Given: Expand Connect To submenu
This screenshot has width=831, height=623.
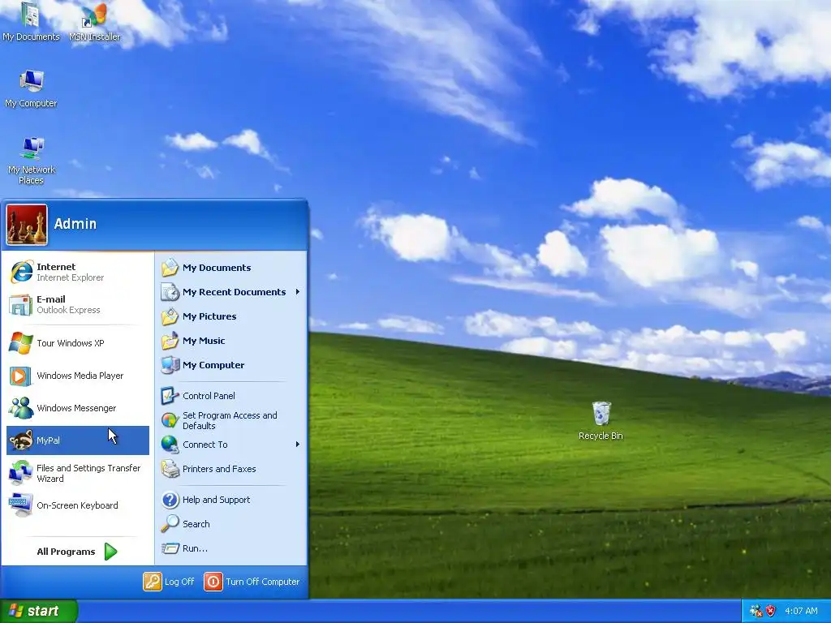Looking at the screenshot, I should click(x=231, y=445).
